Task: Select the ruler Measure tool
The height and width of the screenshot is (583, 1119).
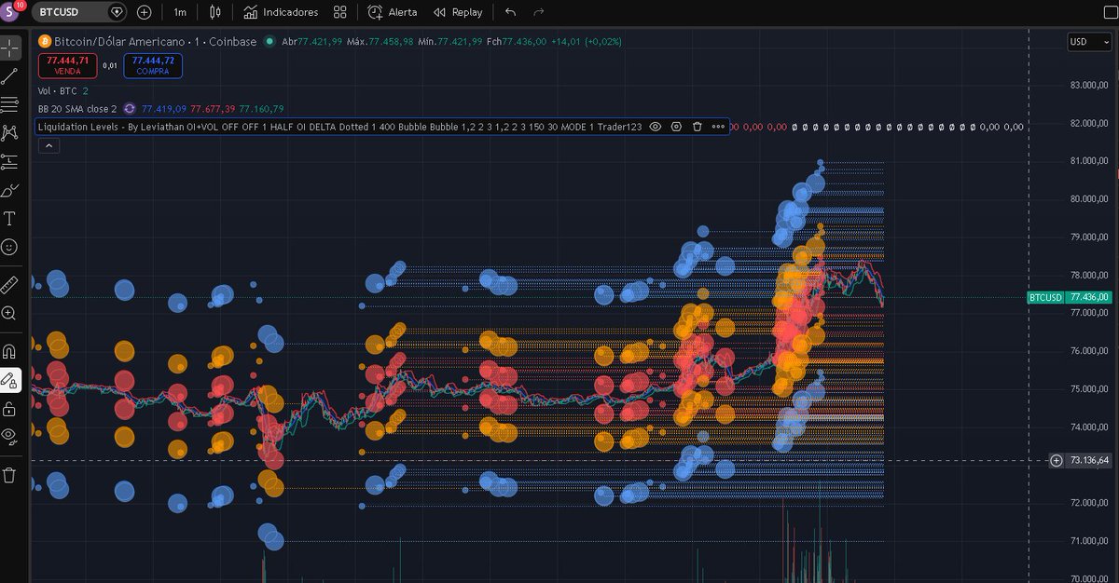Action: click(x=9, y=284)
